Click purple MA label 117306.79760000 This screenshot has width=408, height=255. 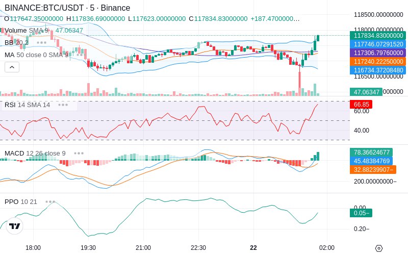pos(378,53)
